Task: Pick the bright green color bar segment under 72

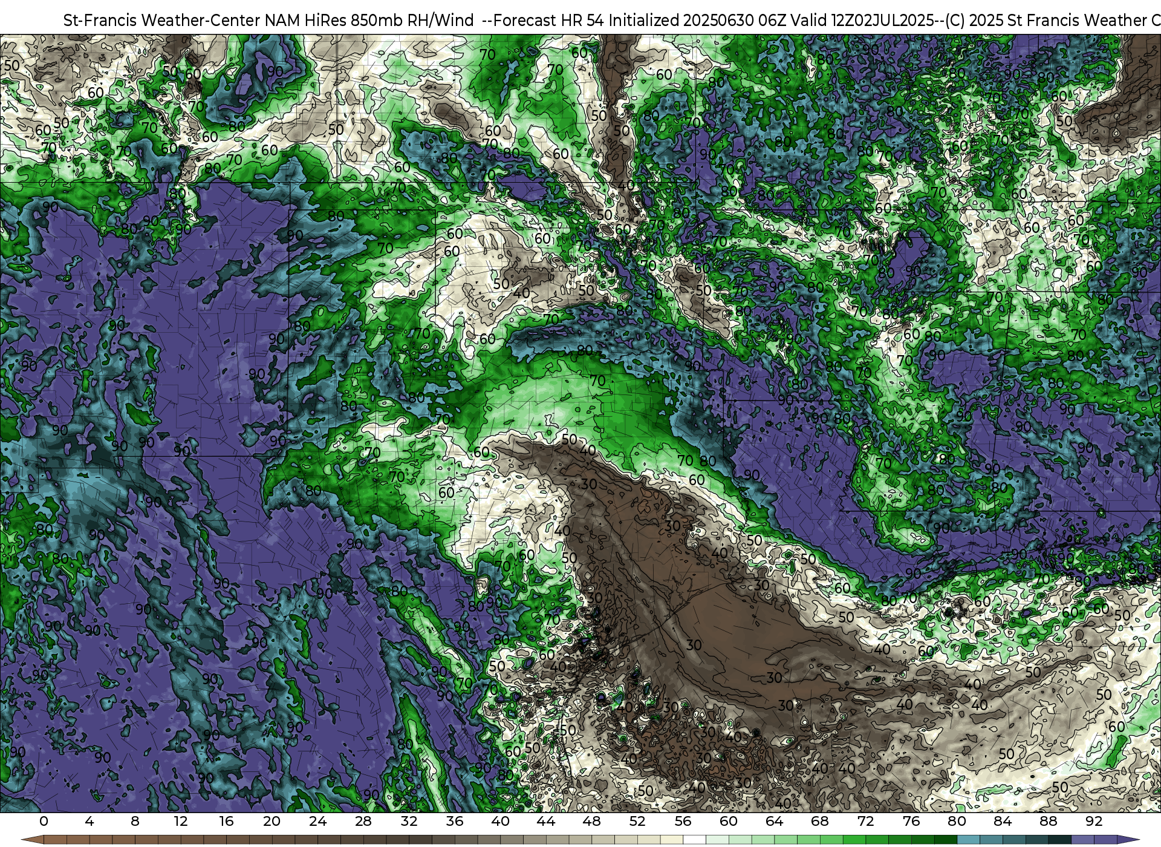Action: click(877, 840)
